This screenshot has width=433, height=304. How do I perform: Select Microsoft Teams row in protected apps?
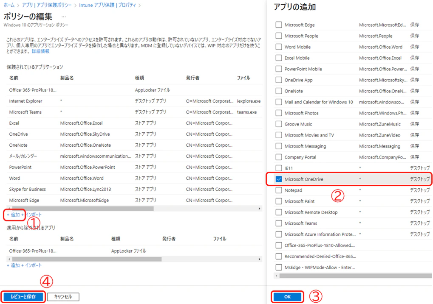[134, 112]
